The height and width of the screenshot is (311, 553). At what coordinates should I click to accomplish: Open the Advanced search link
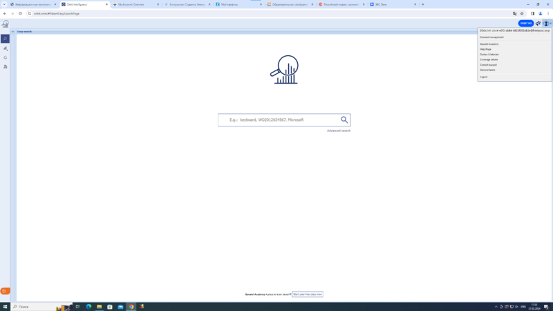(x=339, y=131)
